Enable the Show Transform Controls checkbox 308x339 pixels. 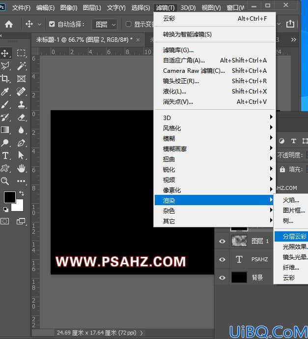(x=128, y=24)
